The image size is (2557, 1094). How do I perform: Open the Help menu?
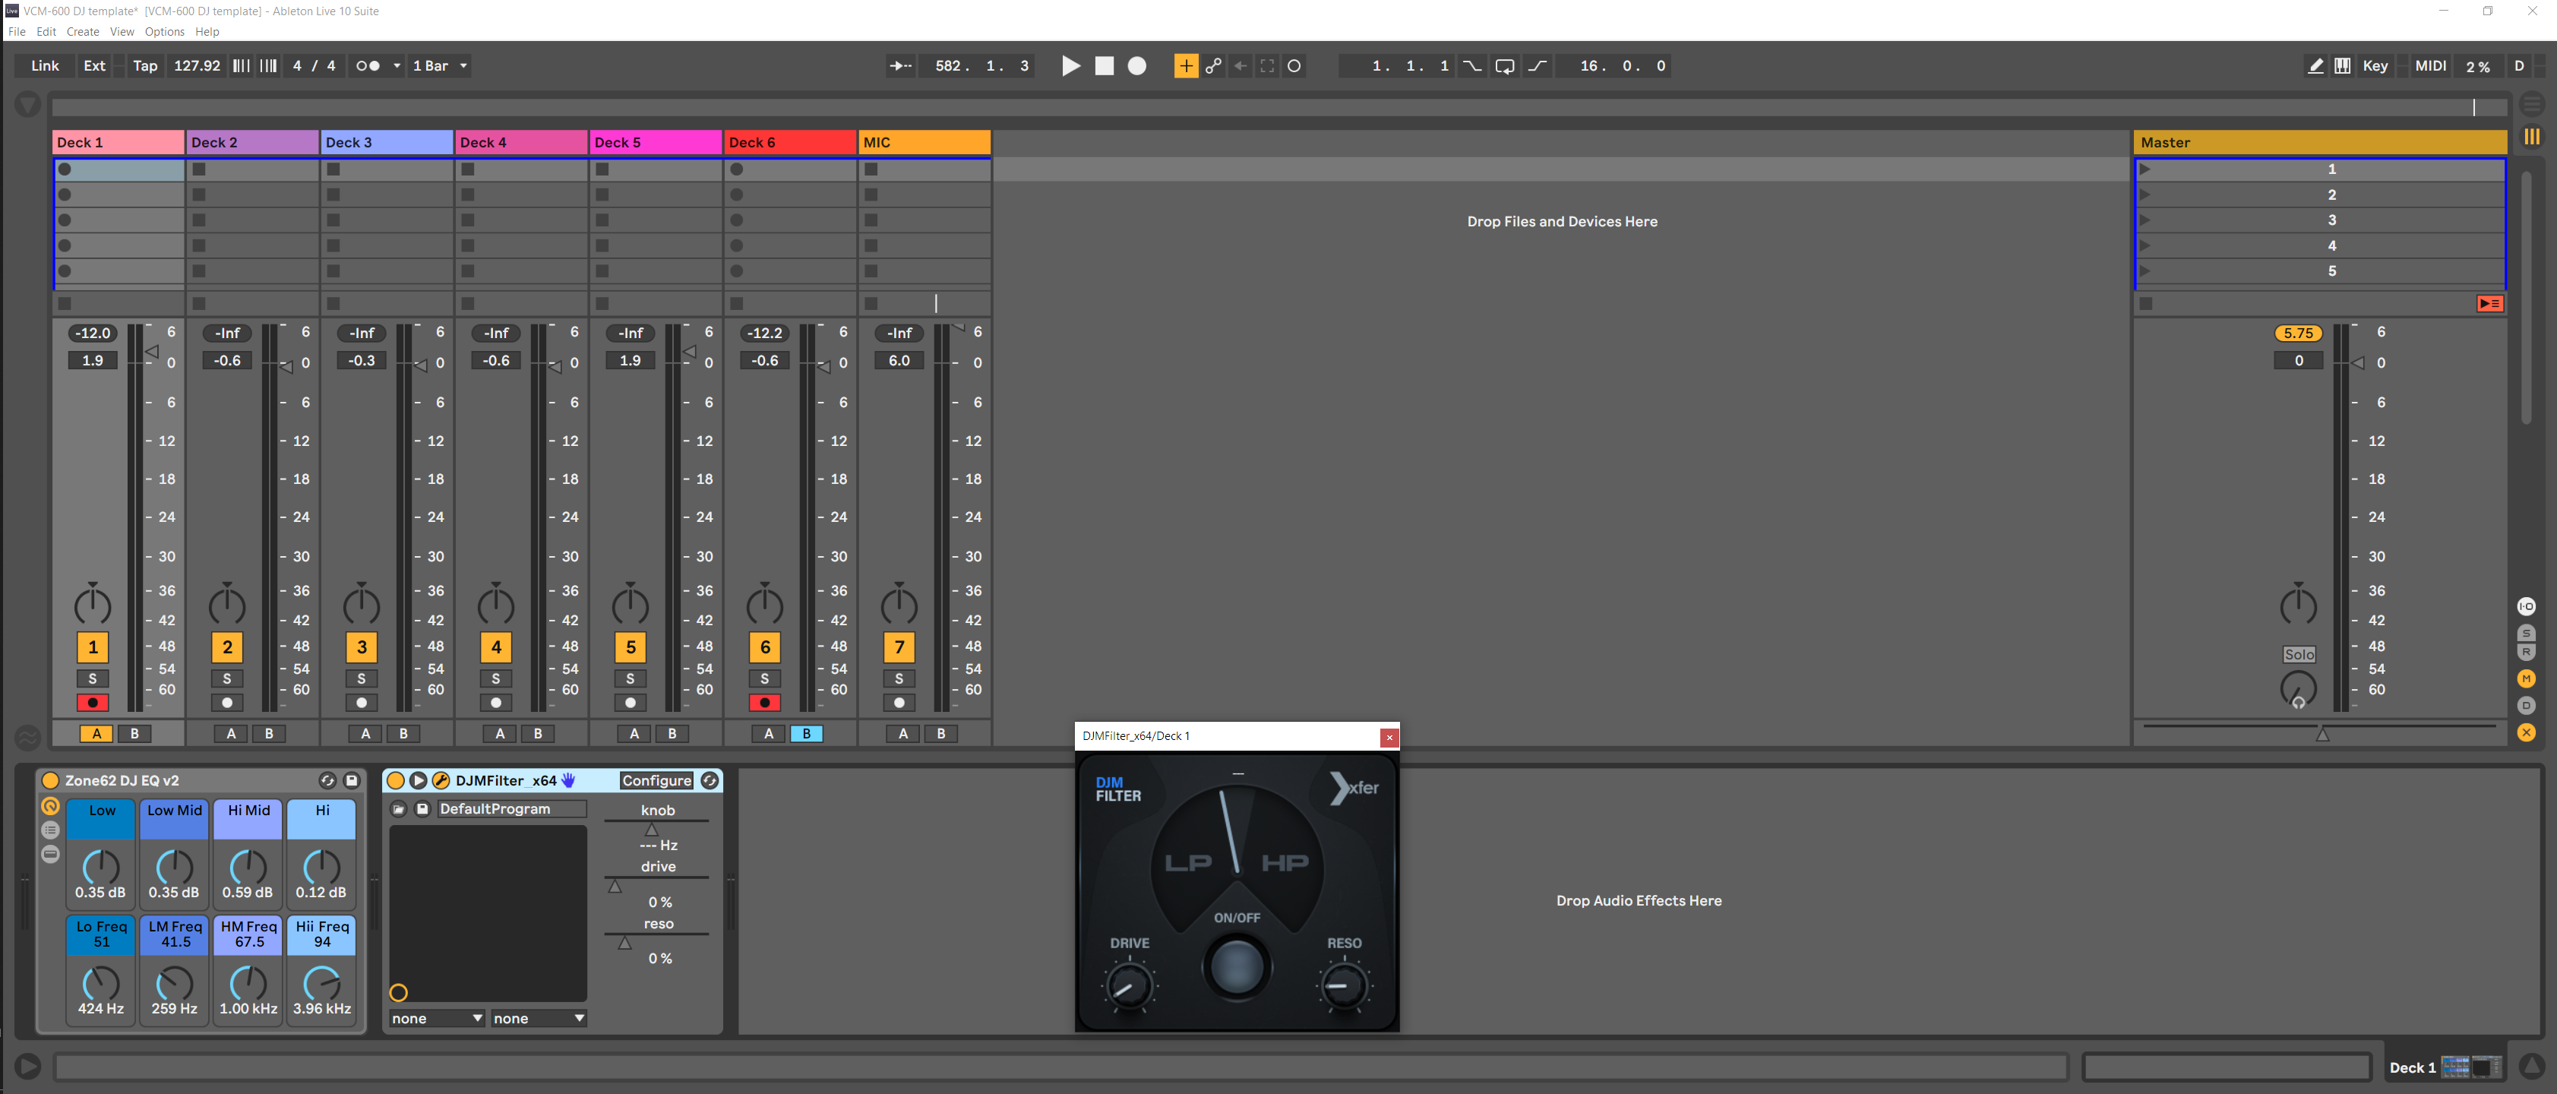[207, 32]
